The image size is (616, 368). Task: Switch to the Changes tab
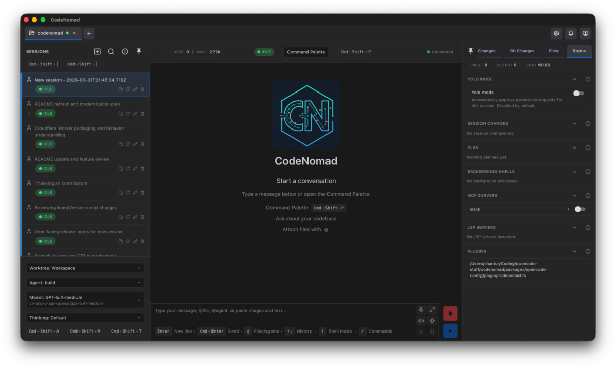pos(487,51)
